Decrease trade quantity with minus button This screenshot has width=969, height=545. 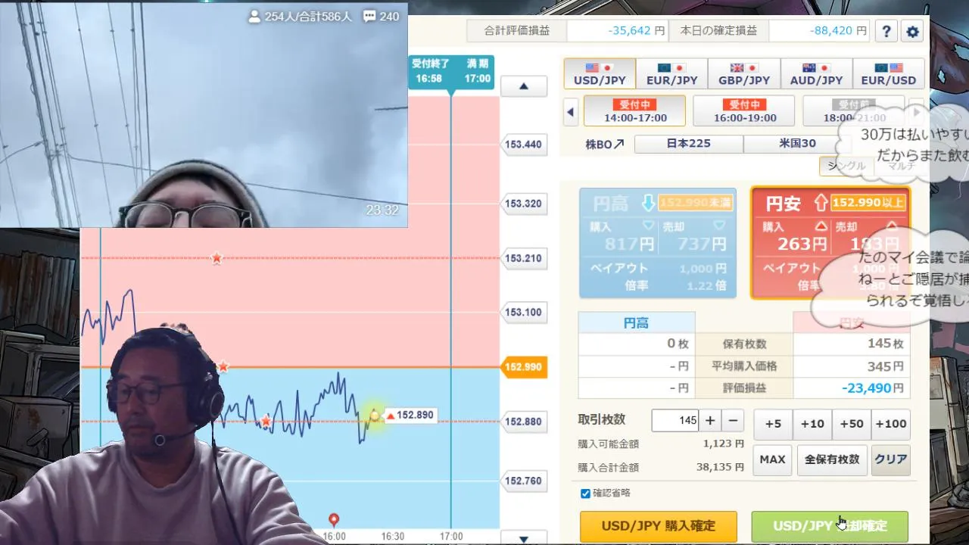pos(733,421)
